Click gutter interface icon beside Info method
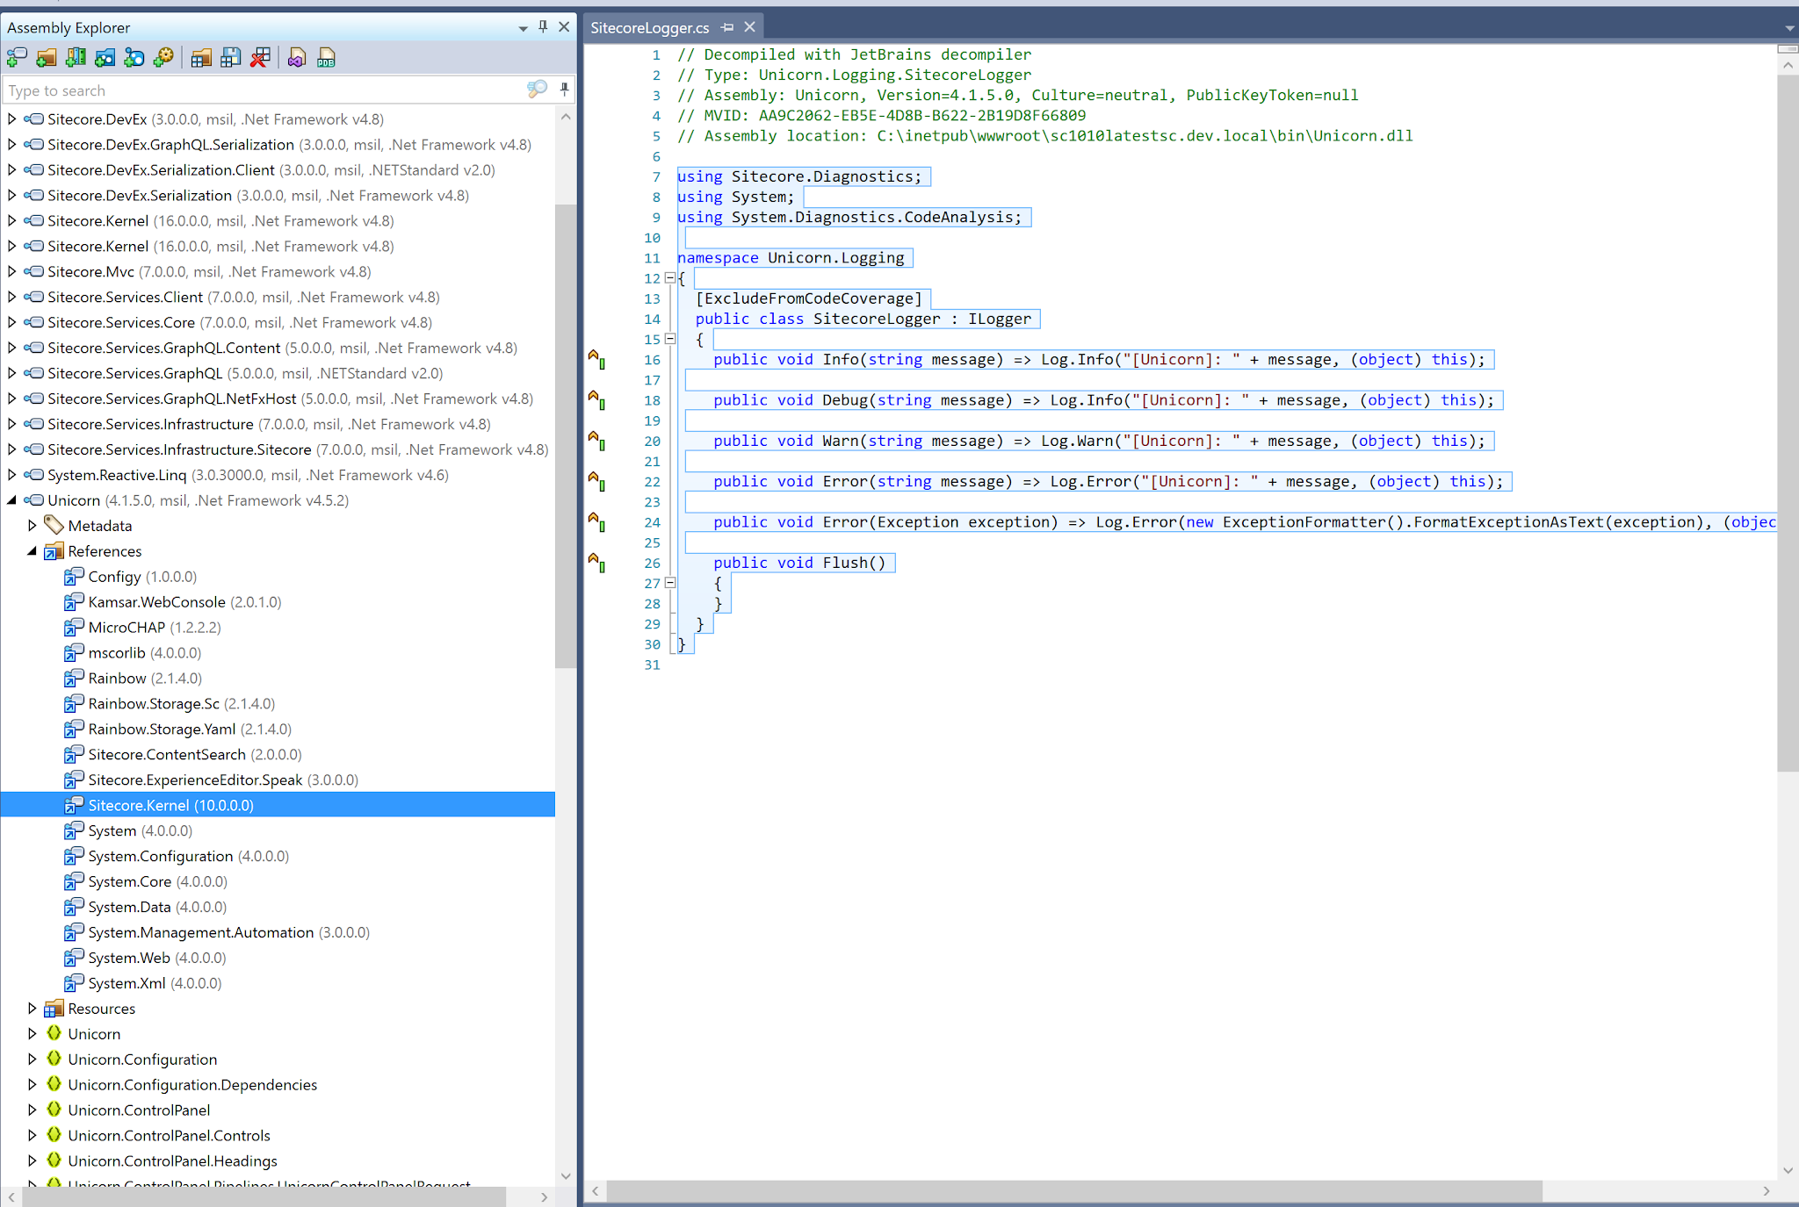This screenshot has height=1207, width=1799. pyautogui.click(x=596, y=359)
